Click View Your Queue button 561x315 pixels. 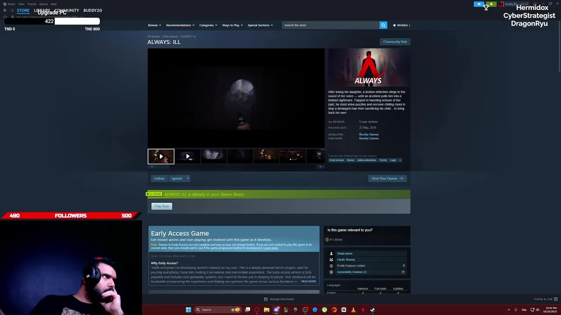click(387, 178)
